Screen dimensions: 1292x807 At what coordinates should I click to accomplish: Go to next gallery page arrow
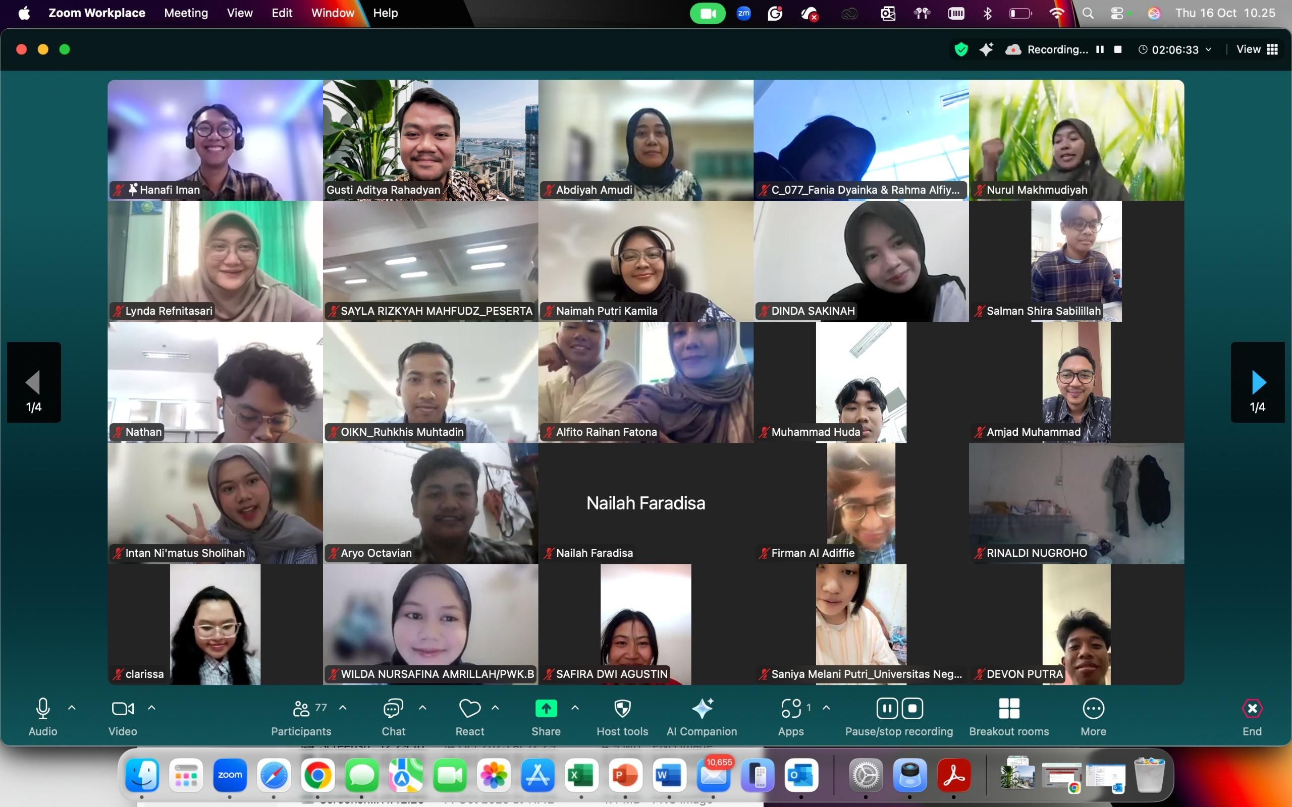tap(1258, 382)
